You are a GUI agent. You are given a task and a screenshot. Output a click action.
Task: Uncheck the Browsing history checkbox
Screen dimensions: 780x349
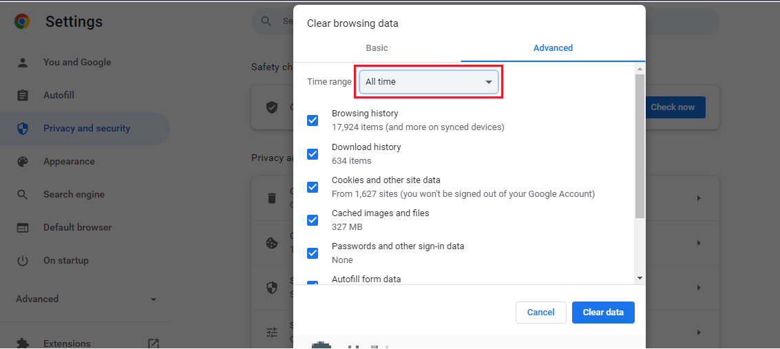tap(313, 120)
